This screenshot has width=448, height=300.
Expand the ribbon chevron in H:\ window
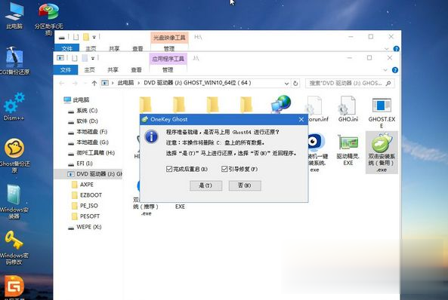387,49
